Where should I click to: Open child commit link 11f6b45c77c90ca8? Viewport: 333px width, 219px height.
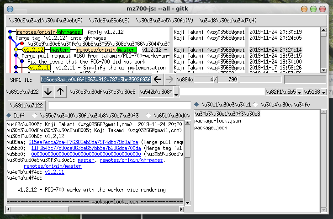click(x=86, y=148)
